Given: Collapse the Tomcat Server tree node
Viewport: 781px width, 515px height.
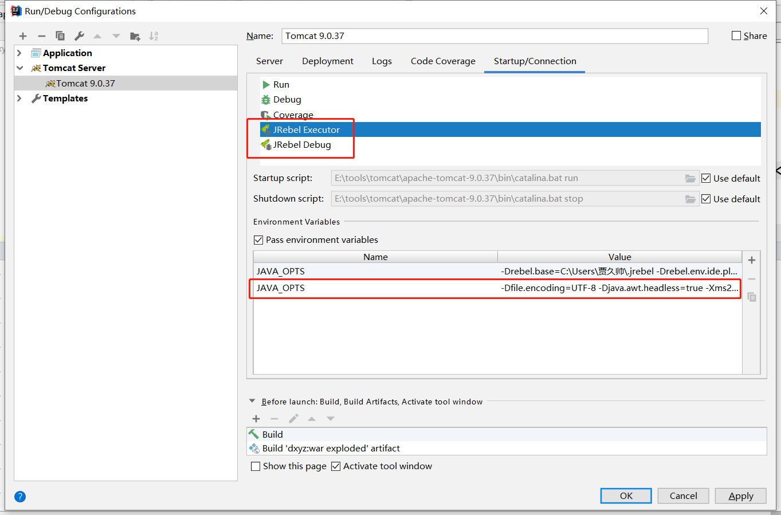Looking at the screenshot, I should (19, 68).
